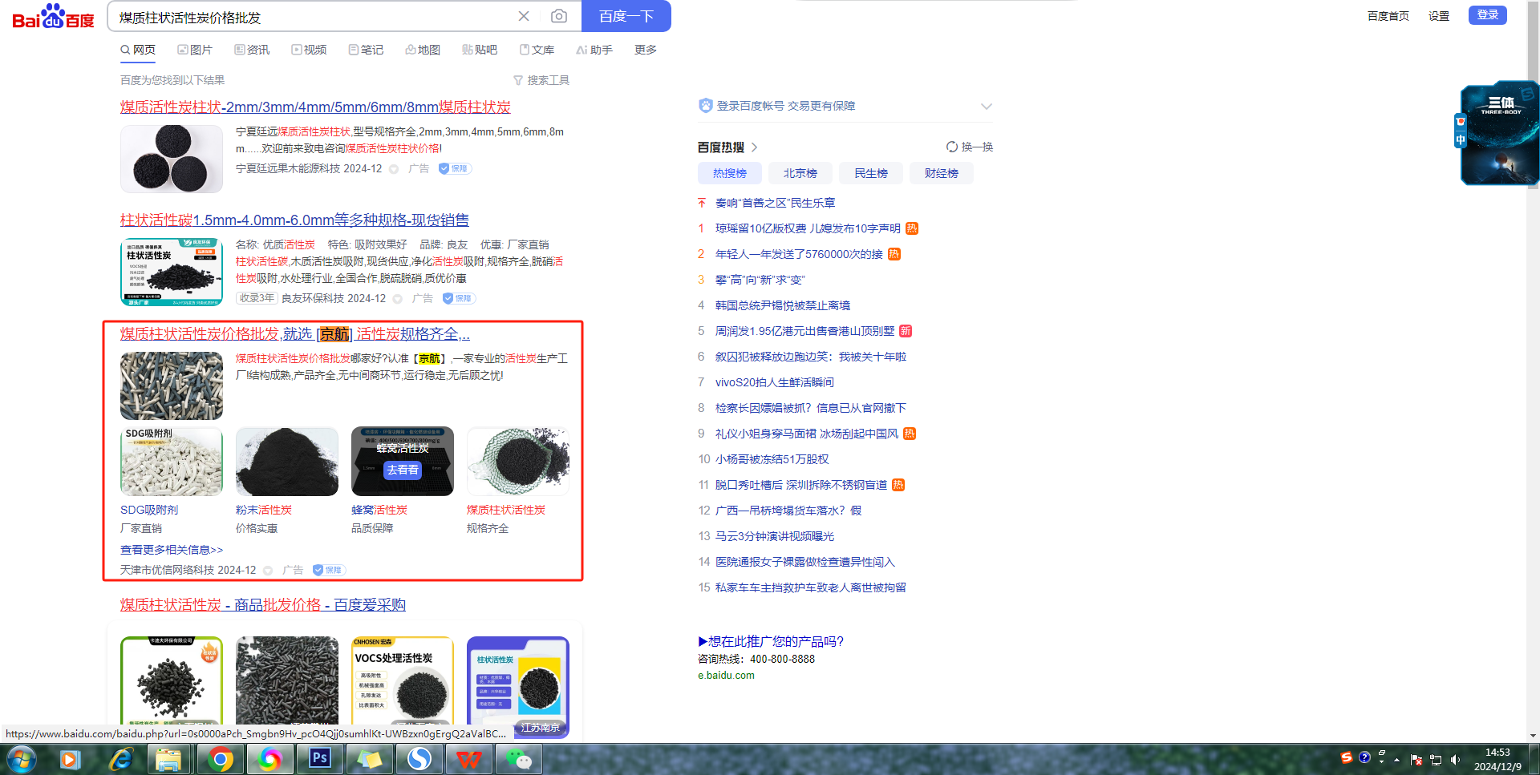Open the AI 助手 tab
1540x775 pixels.
594,50
